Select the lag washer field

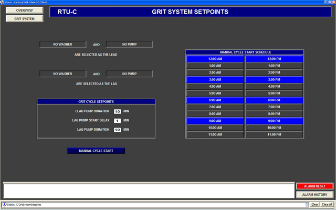(63, 74)
